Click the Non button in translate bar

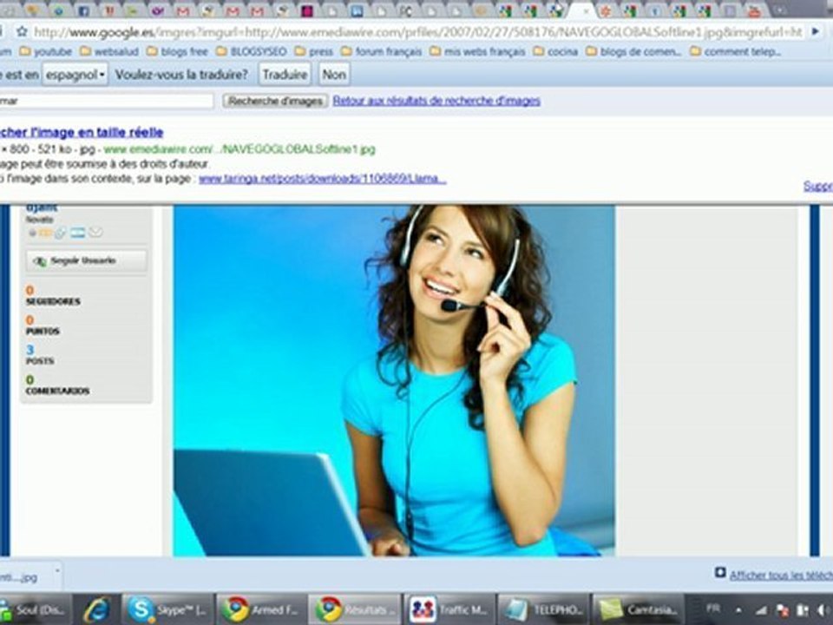click(334, 75)
